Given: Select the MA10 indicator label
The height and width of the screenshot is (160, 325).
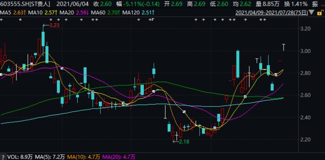Looking at the screenshot, I should (43, 13).
